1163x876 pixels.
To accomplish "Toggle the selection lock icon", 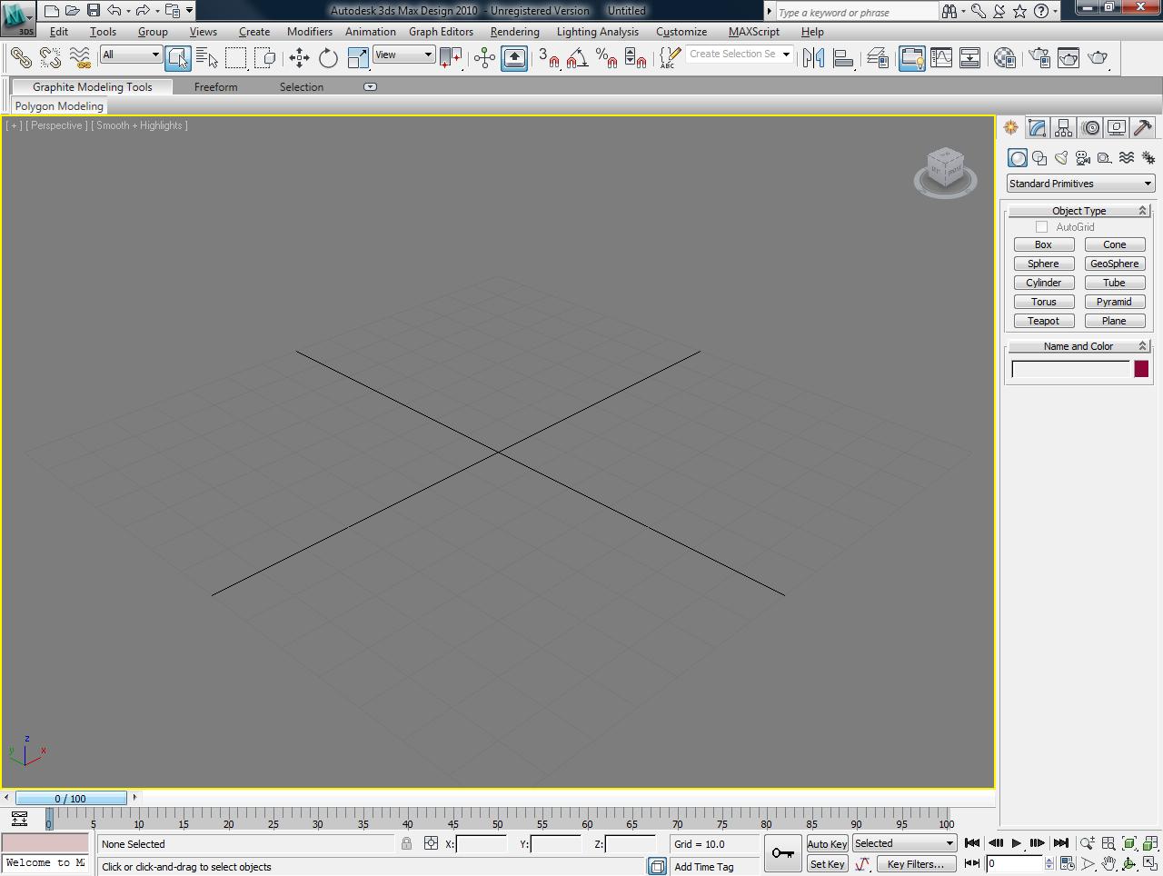I will point(406,844).
